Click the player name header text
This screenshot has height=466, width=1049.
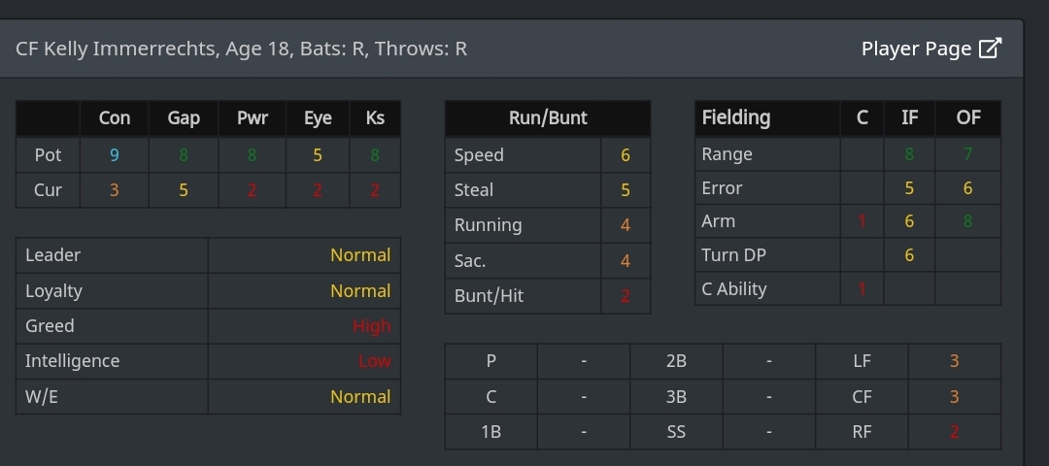pos(241,49)
